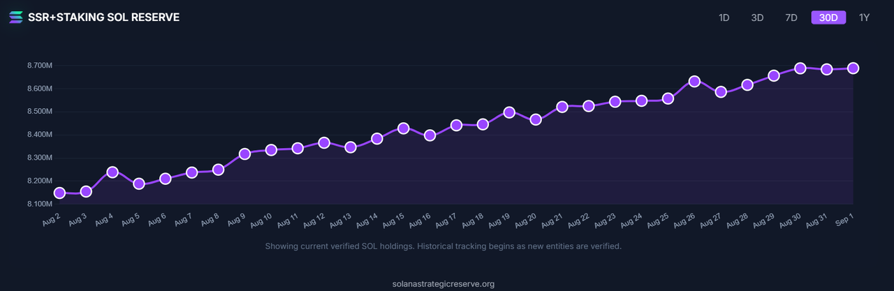Click the Aug 30 chart marker
The width and height of the screenshot is (894, 291).
click(x=800, y=68)
